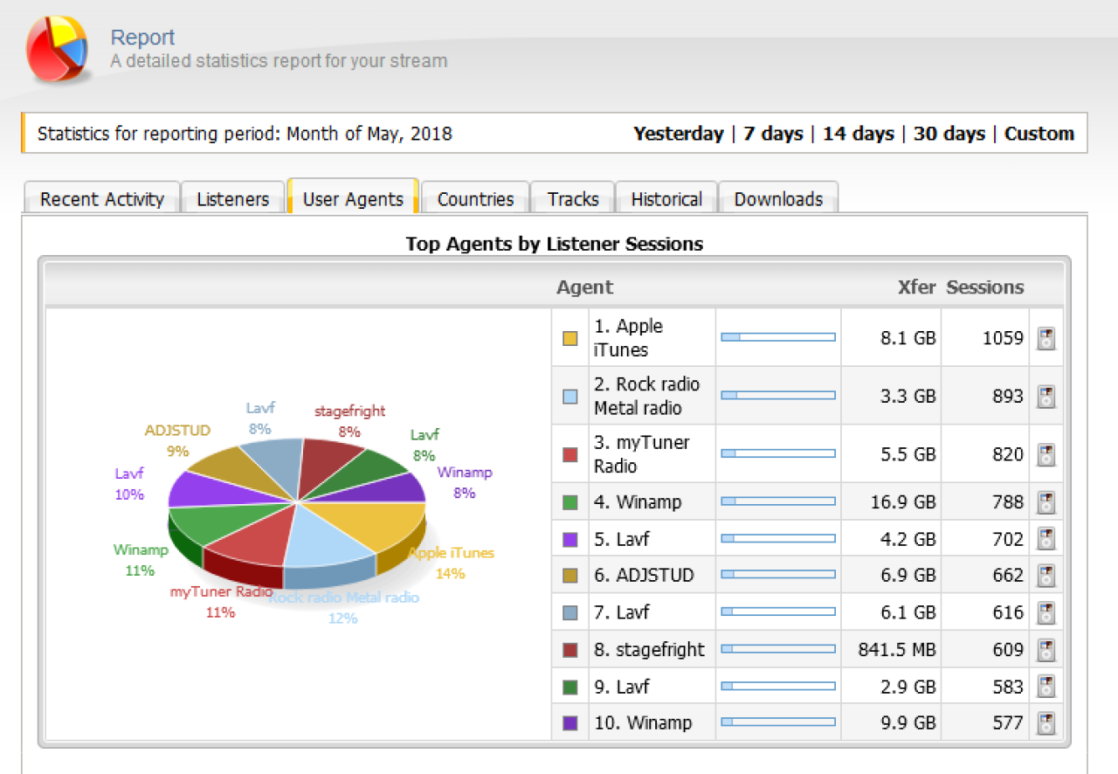Click the details icon in stagefright row
Image resolution: width=1118 pixels, height=774 pixels.
[1046, 650]
